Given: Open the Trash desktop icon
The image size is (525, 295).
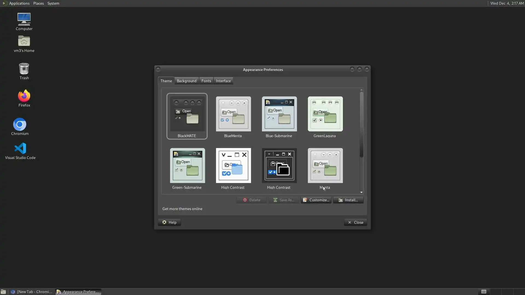Looking at the screenshot, I should tap(24, 69).
